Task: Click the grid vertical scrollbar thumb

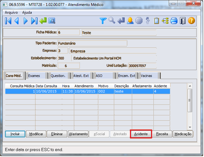Action: [190, 100]
